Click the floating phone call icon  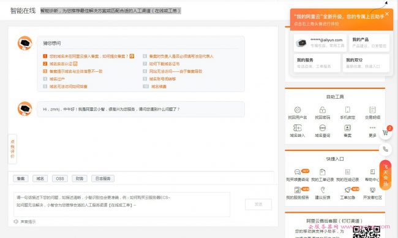(x=385, y=149)
